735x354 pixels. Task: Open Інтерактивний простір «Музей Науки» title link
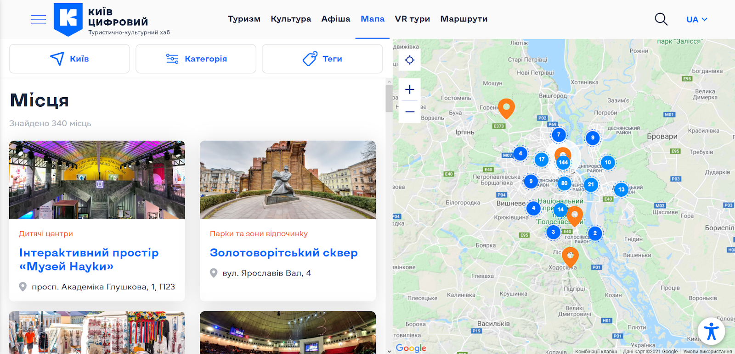coord(89,260)
